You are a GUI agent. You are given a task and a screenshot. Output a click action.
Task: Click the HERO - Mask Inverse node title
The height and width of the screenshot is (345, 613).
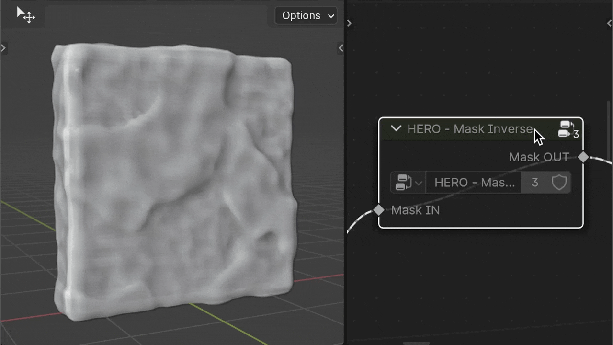pos(470,129)
